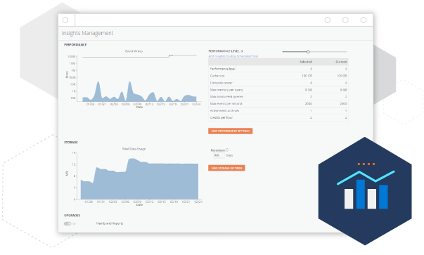Open the Add Insights Scaling Scheduled Task link
The width and height of the screenshot is (424, 255).
[x=233, y=56]
